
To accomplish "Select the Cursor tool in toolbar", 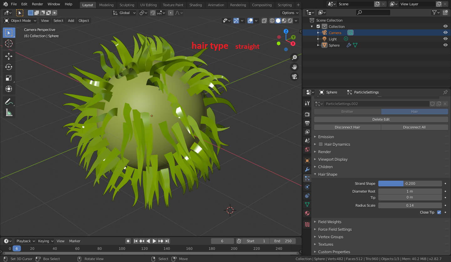I will pyautogui.click(x=9, y=43).
